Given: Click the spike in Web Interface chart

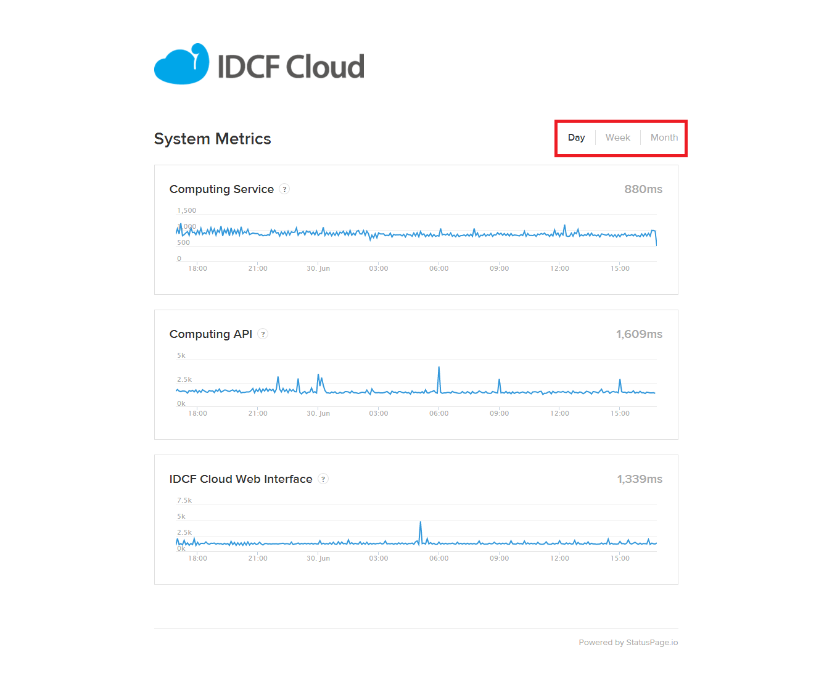Looking at the screenshot, I should pyautogui.click(x=421, y=524).
